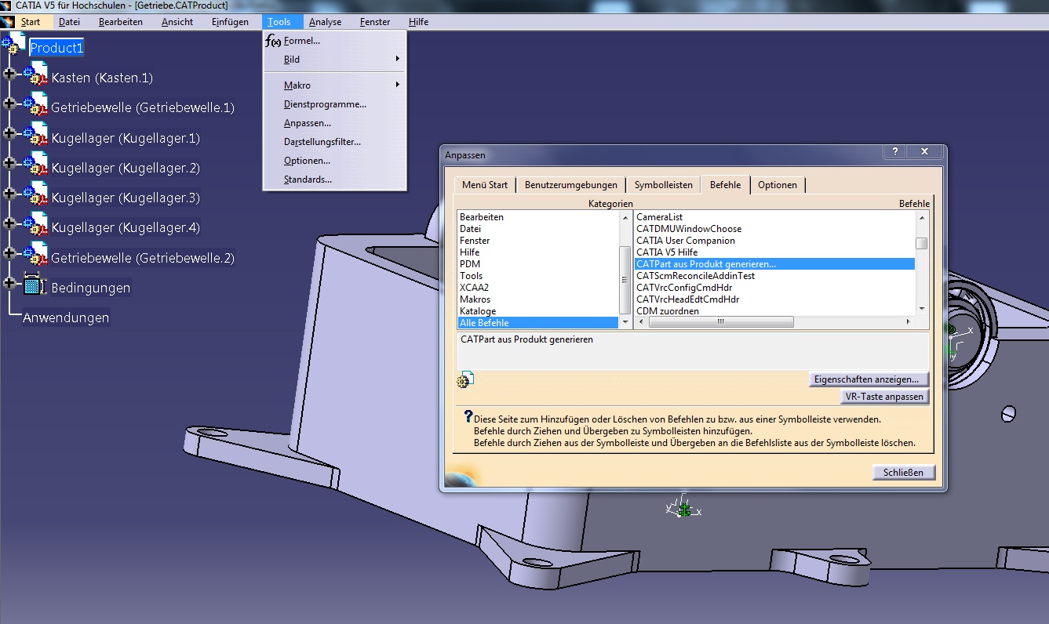This screenshot has width=1049, height=624.
Task: Choose Dienstprogramme... from Tools menu
Action: tap(335, 104)
